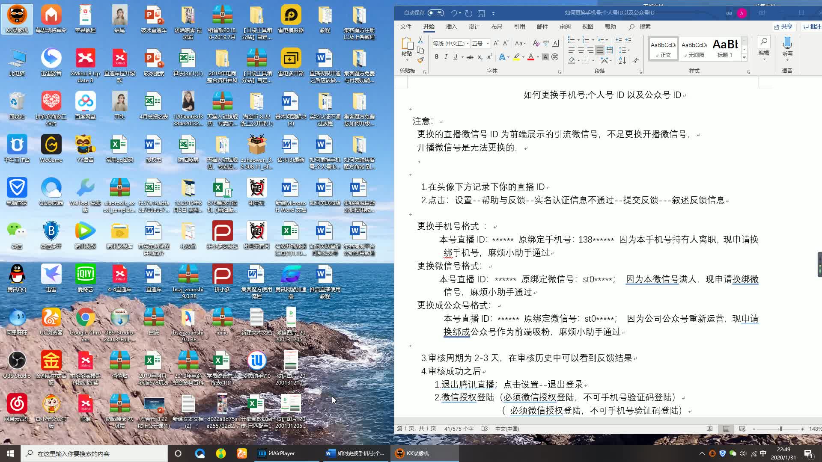This screenshot has width=822, height=462.
Task: Apply italic formatting
Action: pos(446,57)
